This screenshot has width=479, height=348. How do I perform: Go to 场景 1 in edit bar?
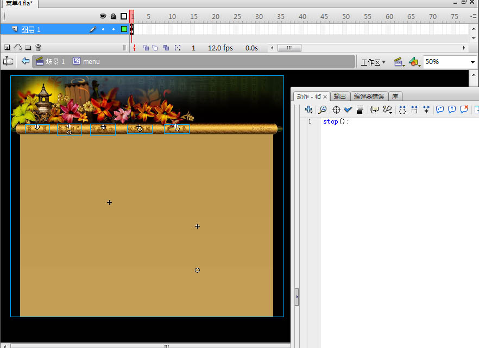pos(51,61)
